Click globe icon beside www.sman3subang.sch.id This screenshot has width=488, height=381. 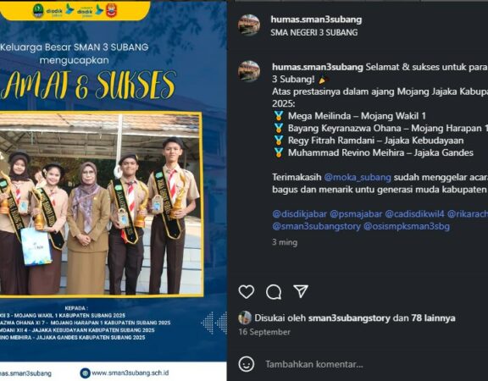pos(85,373)
